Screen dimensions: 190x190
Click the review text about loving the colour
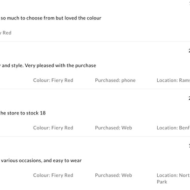pos(51,18)
